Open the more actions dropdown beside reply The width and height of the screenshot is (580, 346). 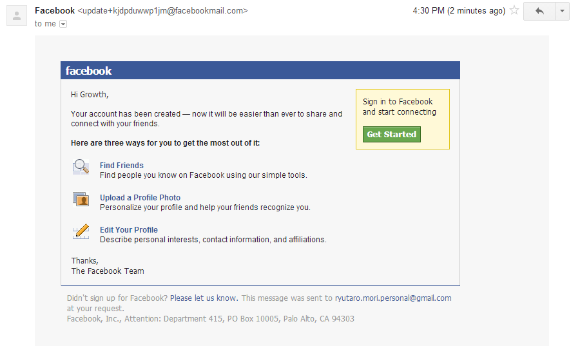562,11
